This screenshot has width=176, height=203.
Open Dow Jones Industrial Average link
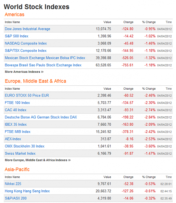pyautogui.click(x=27, y=29)
